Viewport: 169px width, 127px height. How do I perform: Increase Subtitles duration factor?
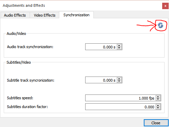click(x=158, y=106)
